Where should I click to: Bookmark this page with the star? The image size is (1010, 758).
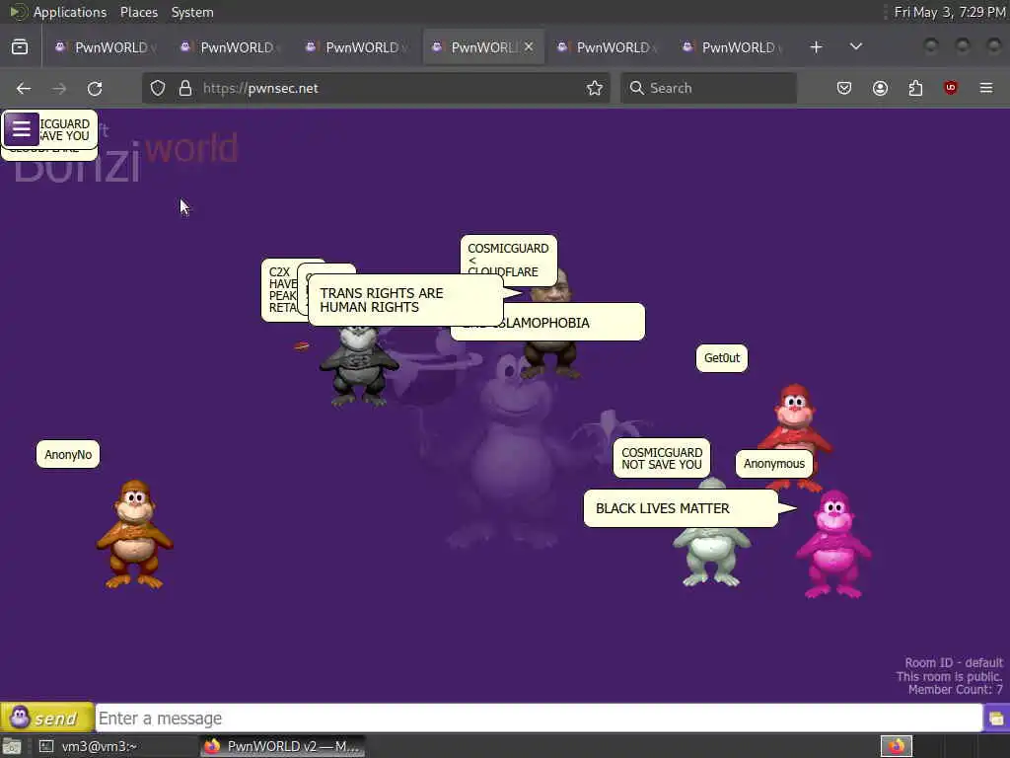[595, 88]
